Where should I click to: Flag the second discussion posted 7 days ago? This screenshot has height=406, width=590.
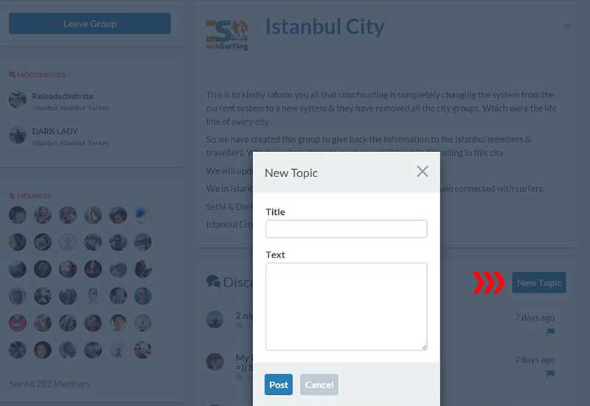550,374
